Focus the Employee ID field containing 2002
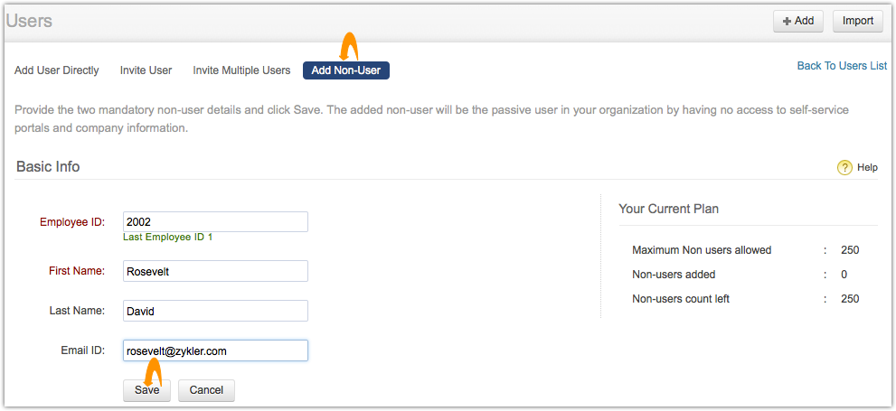 [215, 221]
